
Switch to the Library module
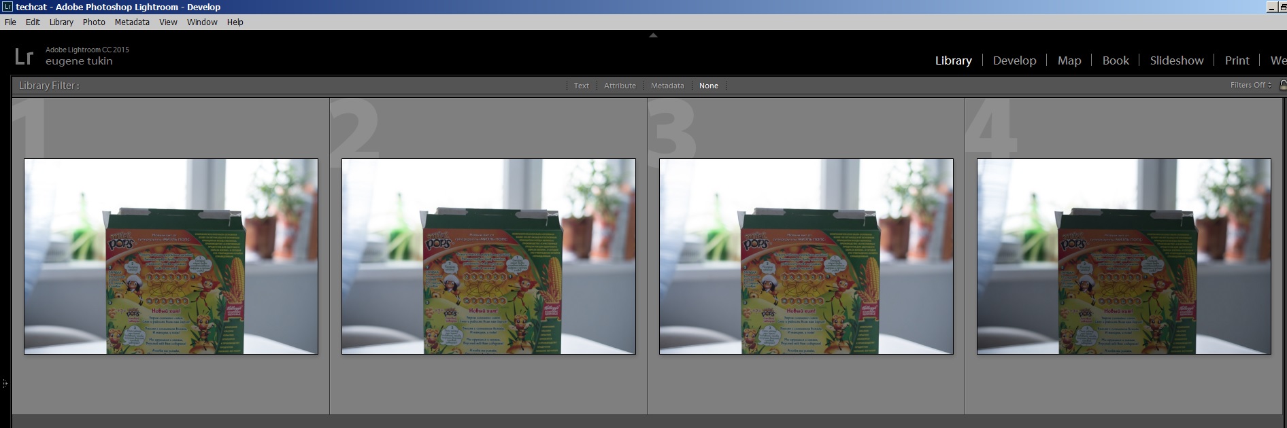(953, 60)
